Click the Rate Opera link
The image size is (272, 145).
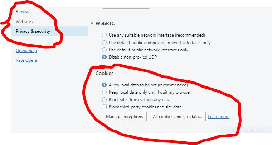[x=26, y=60]
